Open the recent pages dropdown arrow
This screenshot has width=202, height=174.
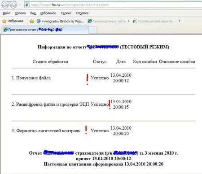(20, 5)
